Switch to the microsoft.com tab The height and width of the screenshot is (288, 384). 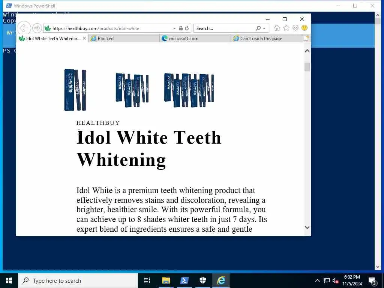195,39
